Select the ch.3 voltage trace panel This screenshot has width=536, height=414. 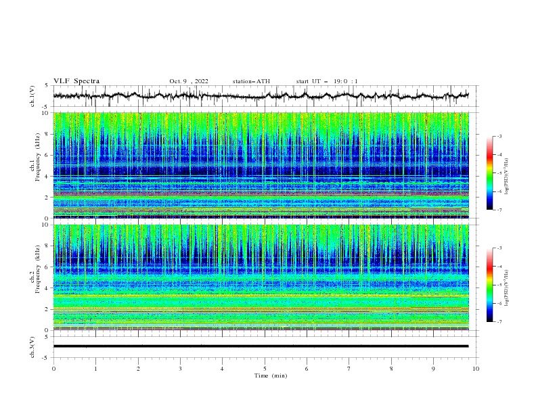pos(266,347)
